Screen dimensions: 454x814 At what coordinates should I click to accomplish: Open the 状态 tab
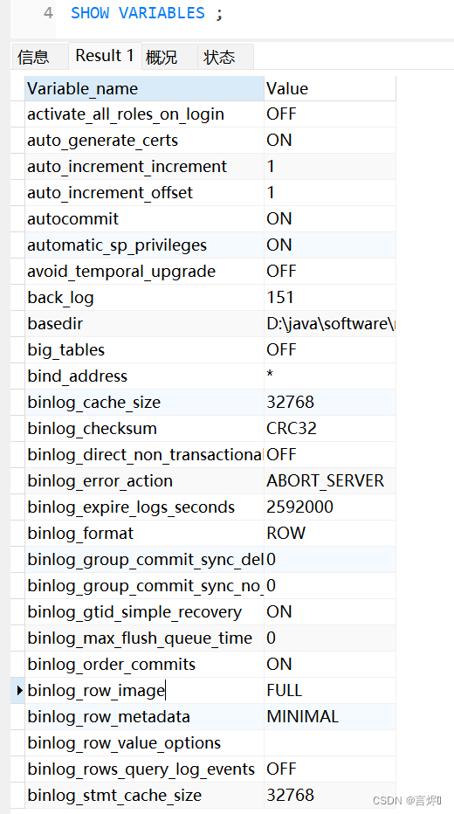226,57
